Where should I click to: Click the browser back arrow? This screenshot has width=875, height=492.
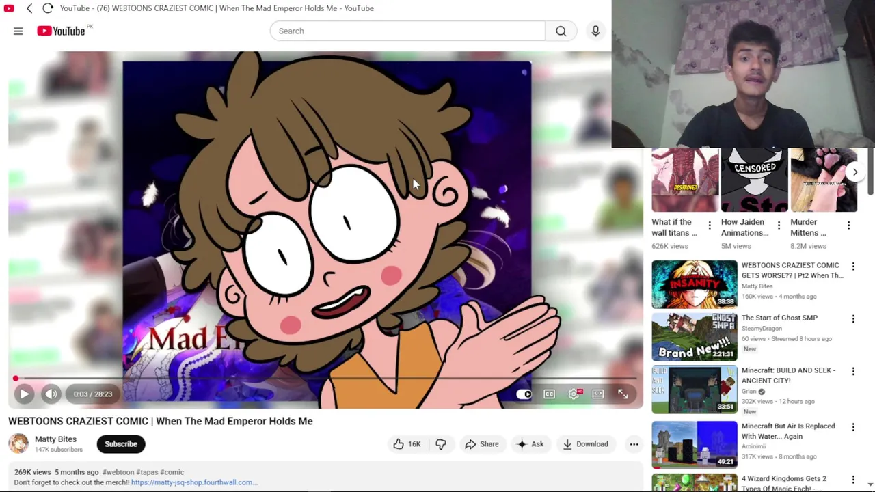point(29,8)
